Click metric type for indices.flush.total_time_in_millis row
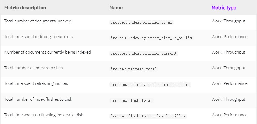Screen dimensions: 257x124 229,115
